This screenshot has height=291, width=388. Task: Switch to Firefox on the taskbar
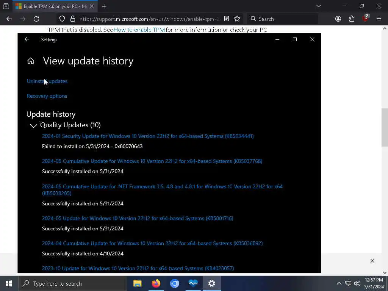pos(156,283)
